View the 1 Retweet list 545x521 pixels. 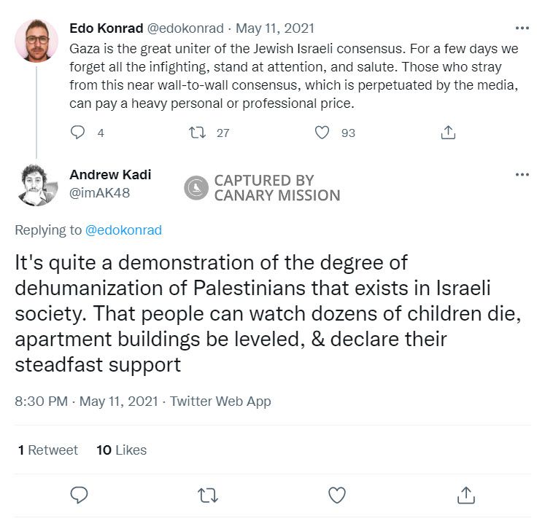48,450
